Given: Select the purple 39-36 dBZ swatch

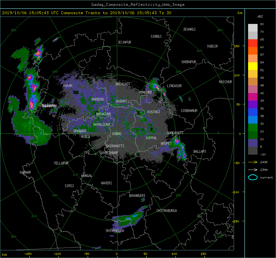Looking at the screenshot, I should click(x=253, y=104).
